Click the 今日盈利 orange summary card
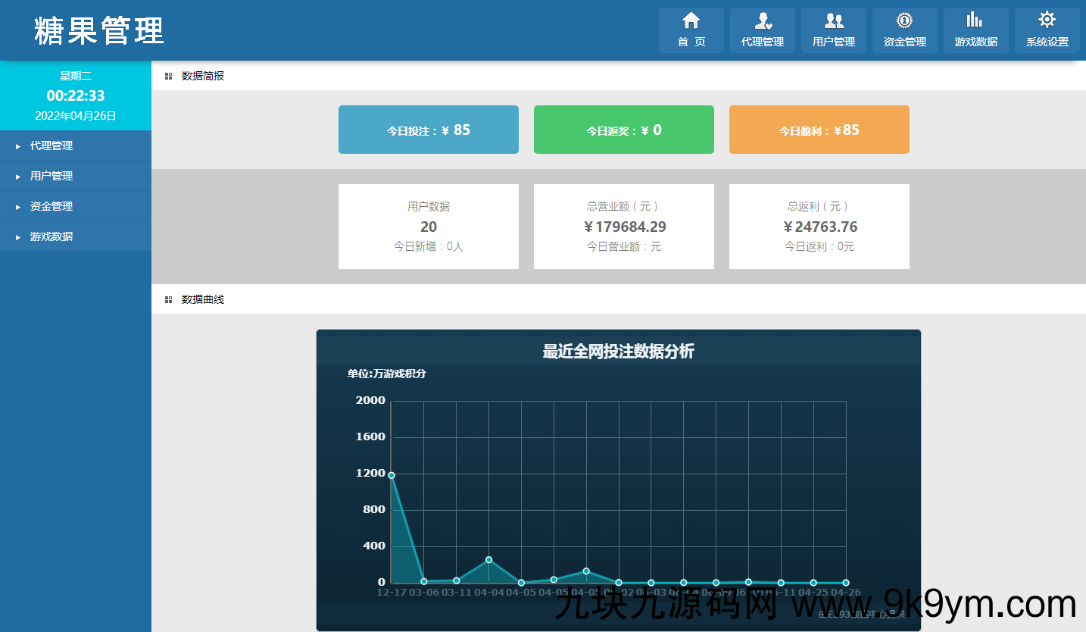1086x632 pixels. 819,130
